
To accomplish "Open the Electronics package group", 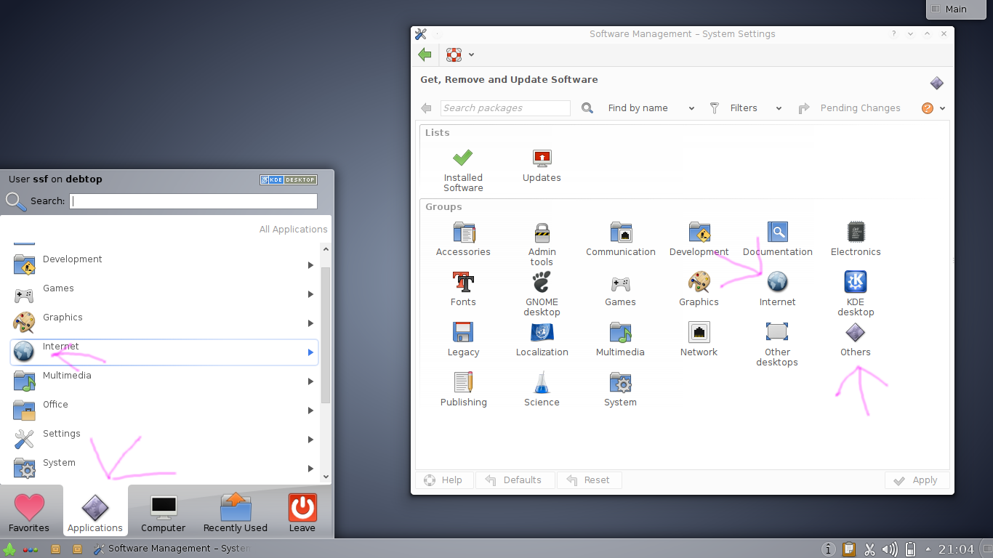I will (856, 240).
